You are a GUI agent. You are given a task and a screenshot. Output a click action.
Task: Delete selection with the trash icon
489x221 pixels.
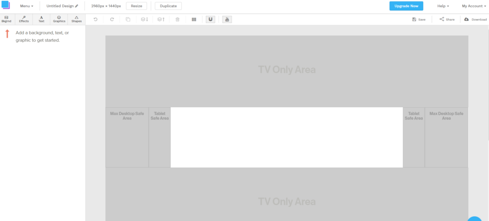(x=178, y=20)
